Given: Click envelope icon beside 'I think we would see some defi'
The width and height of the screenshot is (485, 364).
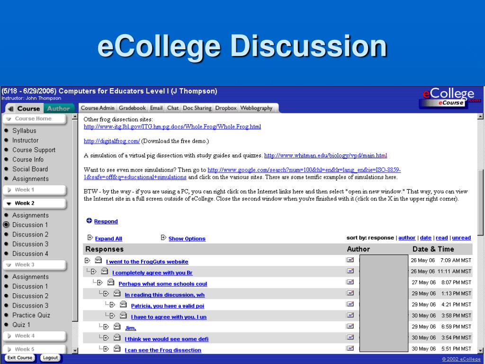Looking at the screenshot, I should pyautogui.click(x=117, y=337).
